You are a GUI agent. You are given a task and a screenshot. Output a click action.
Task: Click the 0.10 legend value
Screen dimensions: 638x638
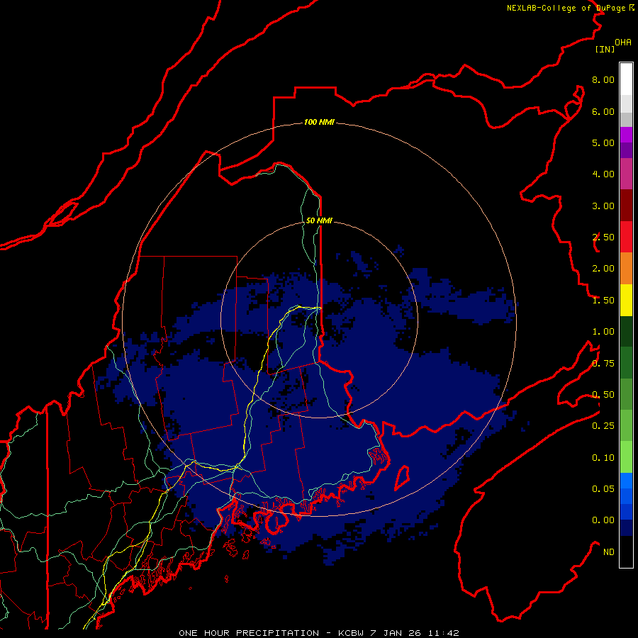(x=603, y=458)
